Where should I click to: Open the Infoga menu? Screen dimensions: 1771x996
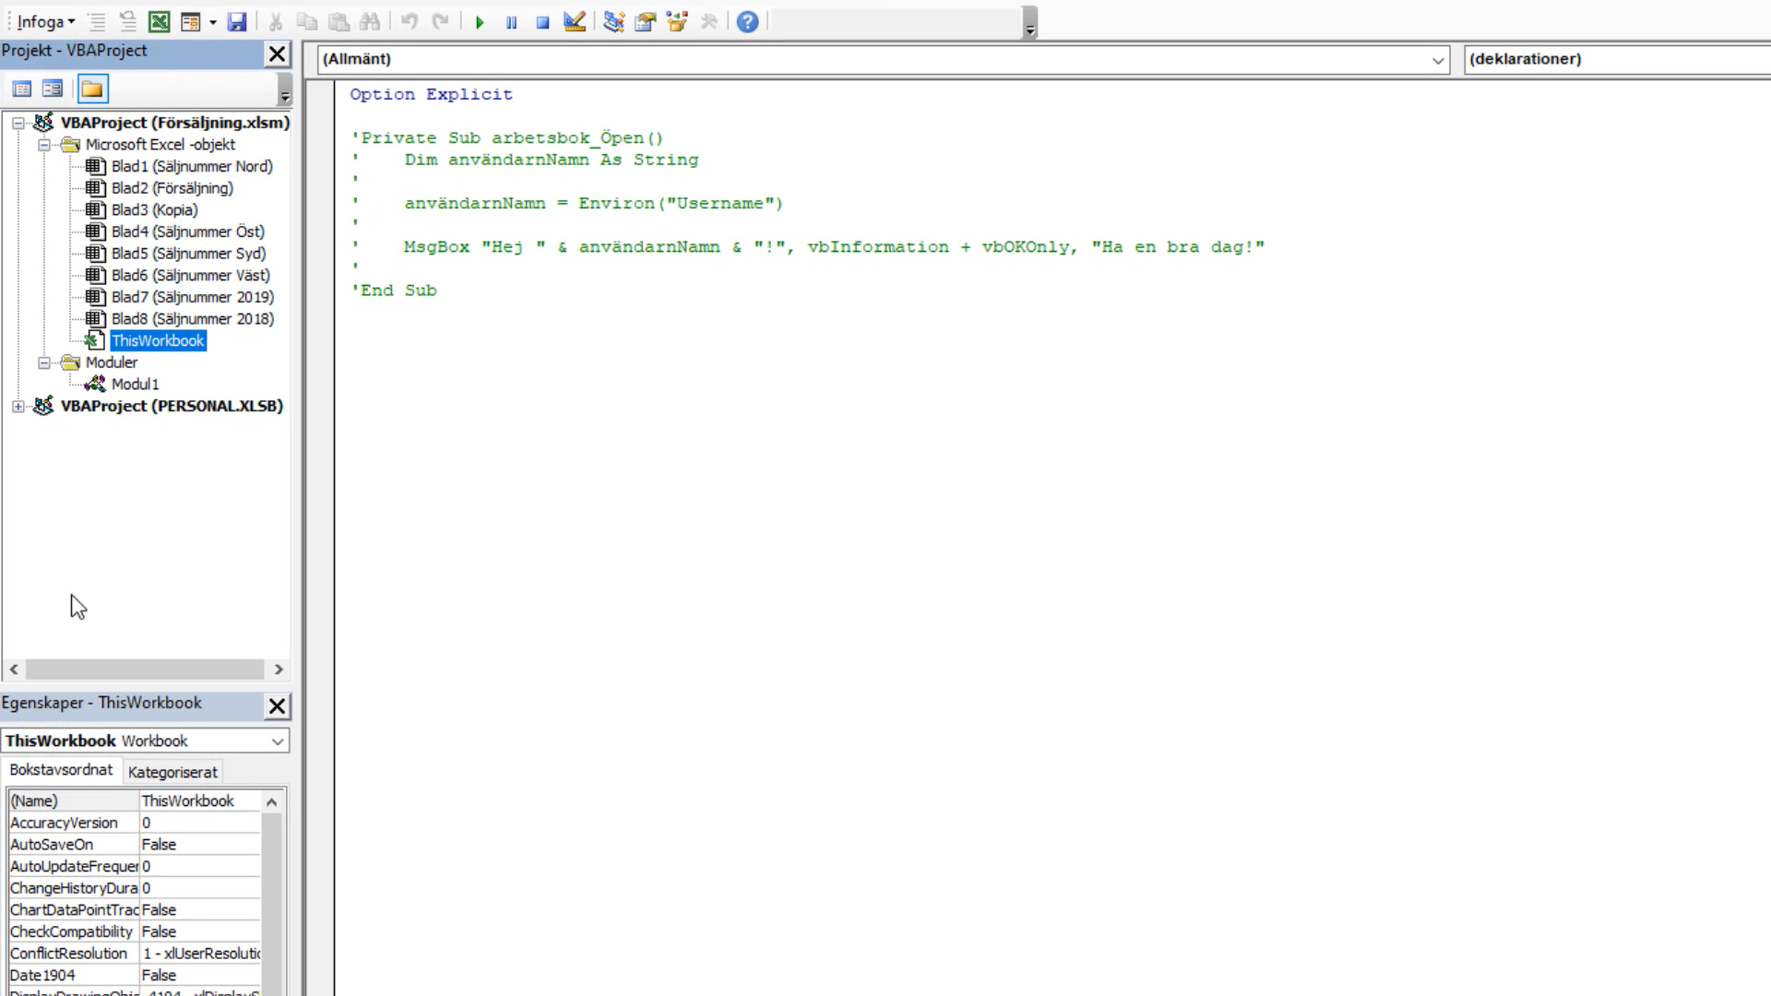click(x=45, y=21)
